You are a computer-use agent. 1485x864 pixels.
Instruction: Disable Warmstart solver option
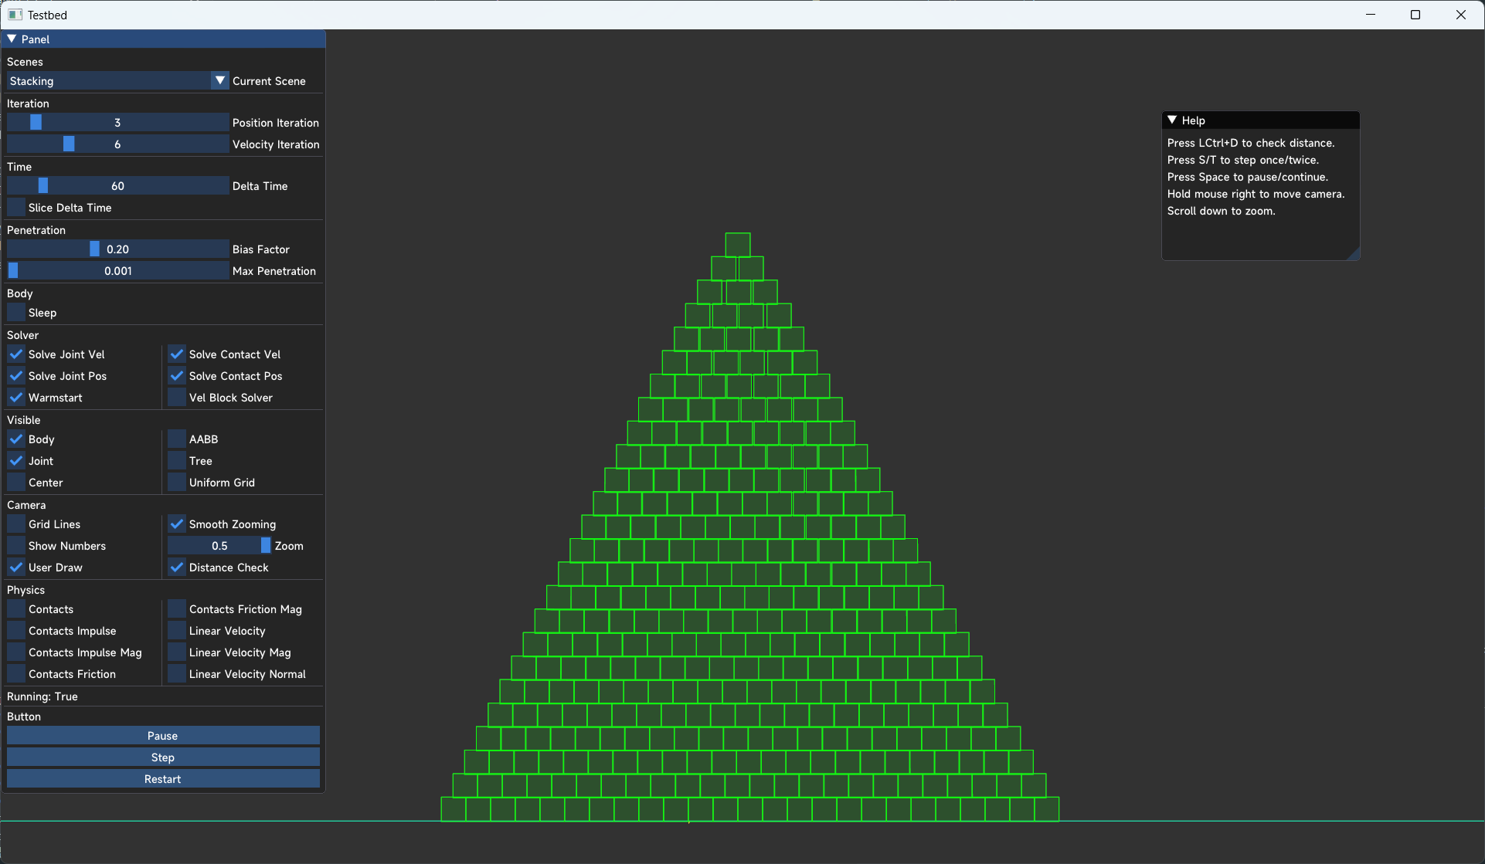click(16, 398)
